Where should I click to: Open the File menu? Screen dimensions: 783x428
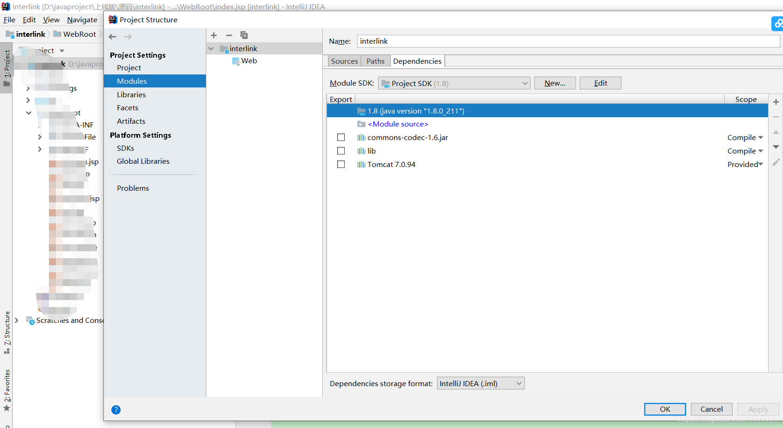pos(9,20)
